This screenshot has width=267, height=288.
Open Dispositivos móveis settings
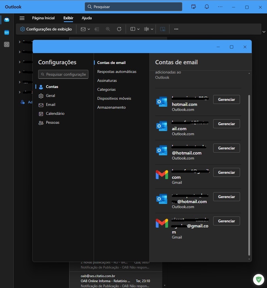tap(114, 98)
